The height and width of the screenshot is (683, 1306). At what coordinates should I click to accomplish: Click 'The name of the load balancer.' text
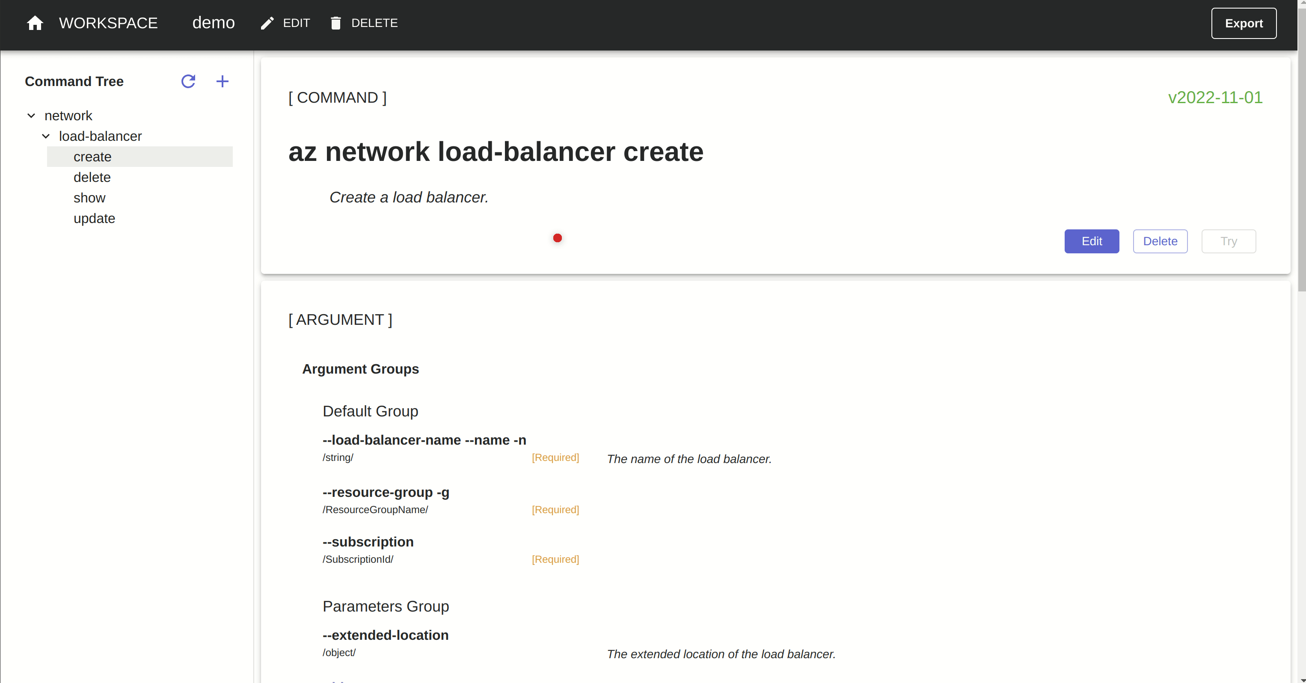coord(689,459)
